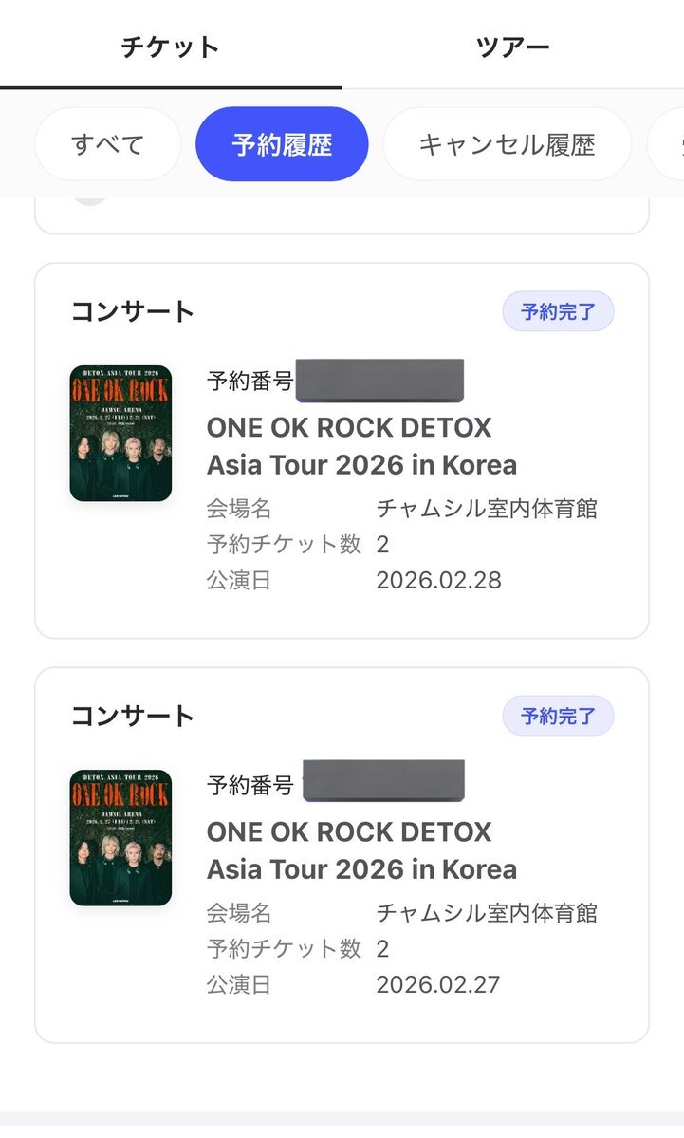Select the すべて filter chip

click(107, 144)
